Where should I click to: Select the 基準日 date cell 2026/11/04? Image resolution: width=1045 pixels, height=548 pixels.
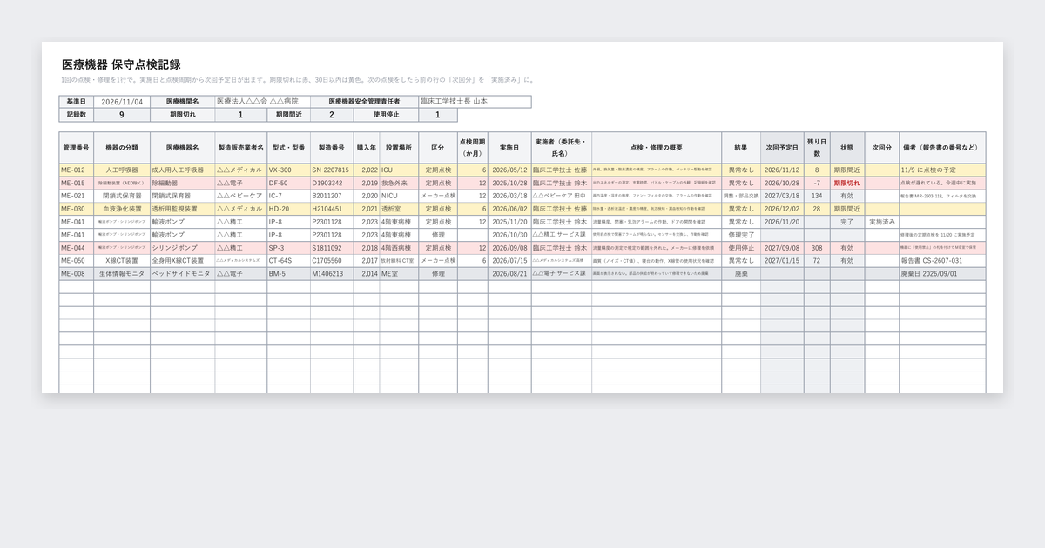click(x=122, y=102)
